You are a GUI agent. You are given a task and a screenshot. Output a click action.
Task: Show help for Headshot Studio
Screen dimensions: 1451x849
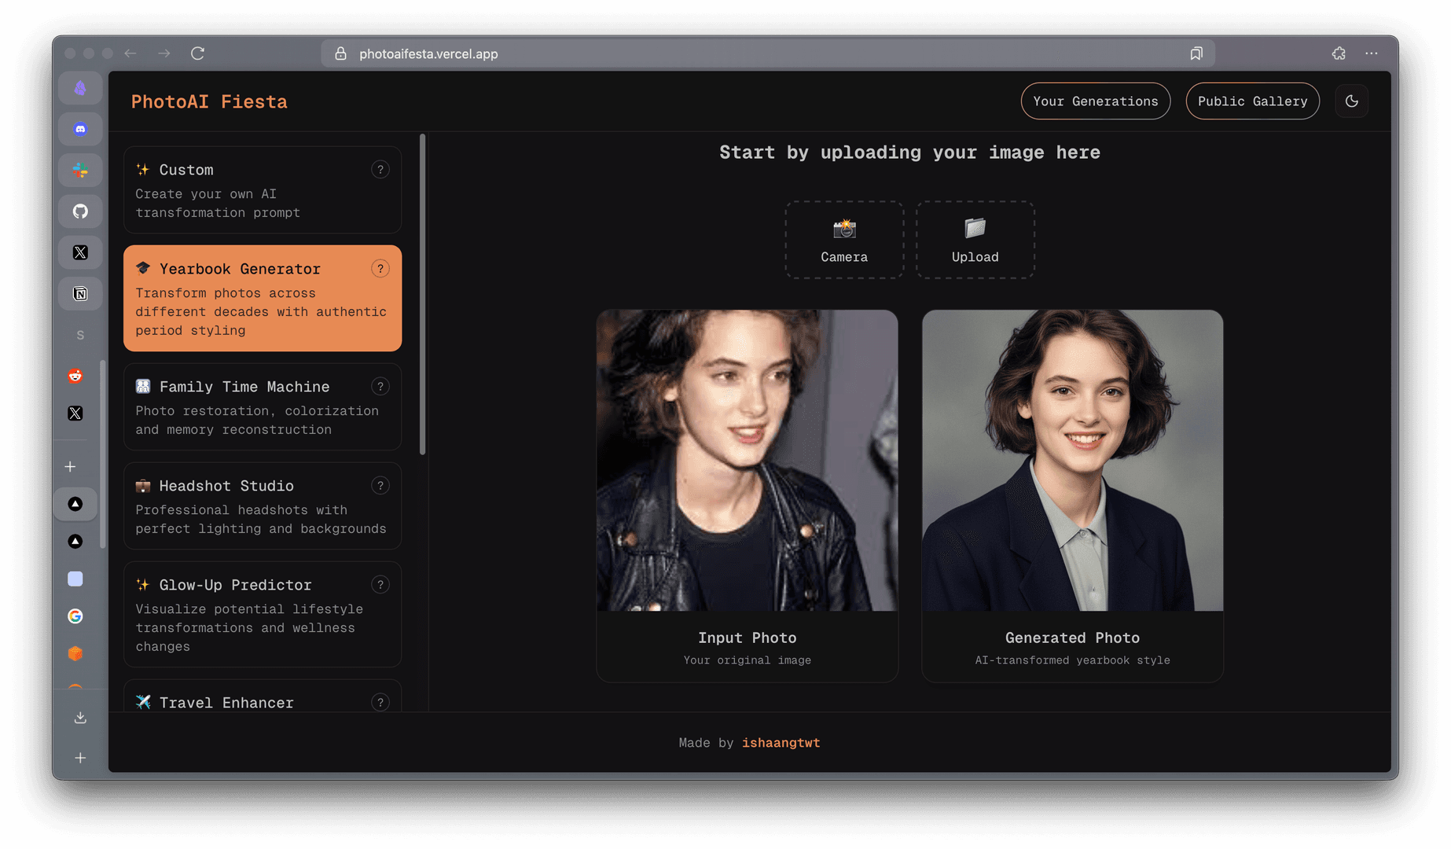click(x=380, y=486)
